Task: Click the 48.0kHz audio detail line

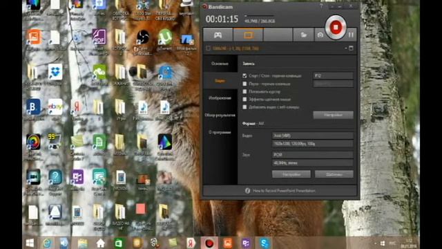Action: click(x=313, y=163)
